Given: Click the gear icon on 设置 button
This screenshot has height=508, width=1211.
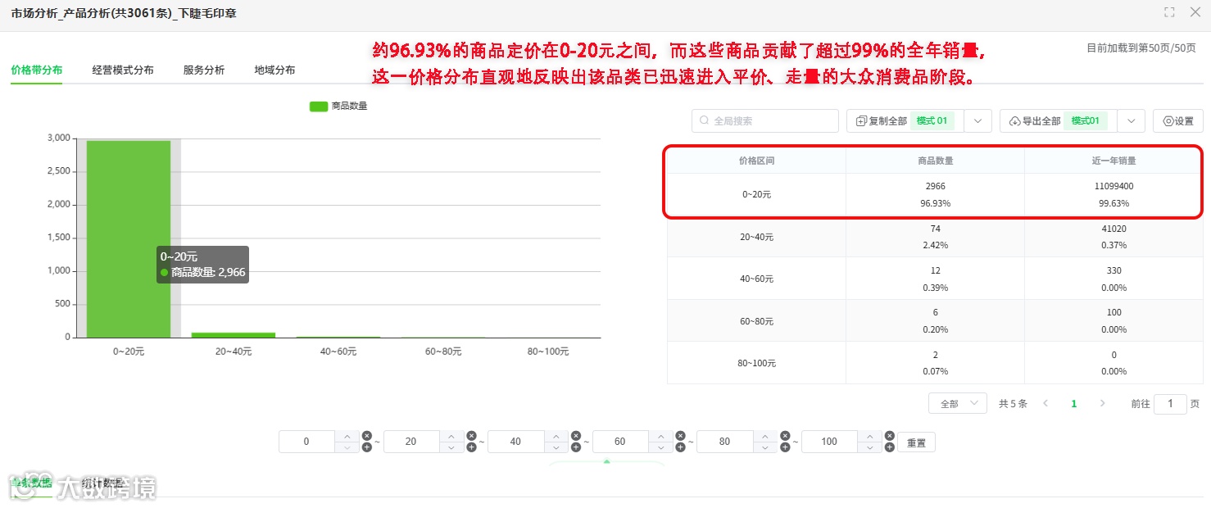Looking at the screenshot, I should (x=1168, y=121).
